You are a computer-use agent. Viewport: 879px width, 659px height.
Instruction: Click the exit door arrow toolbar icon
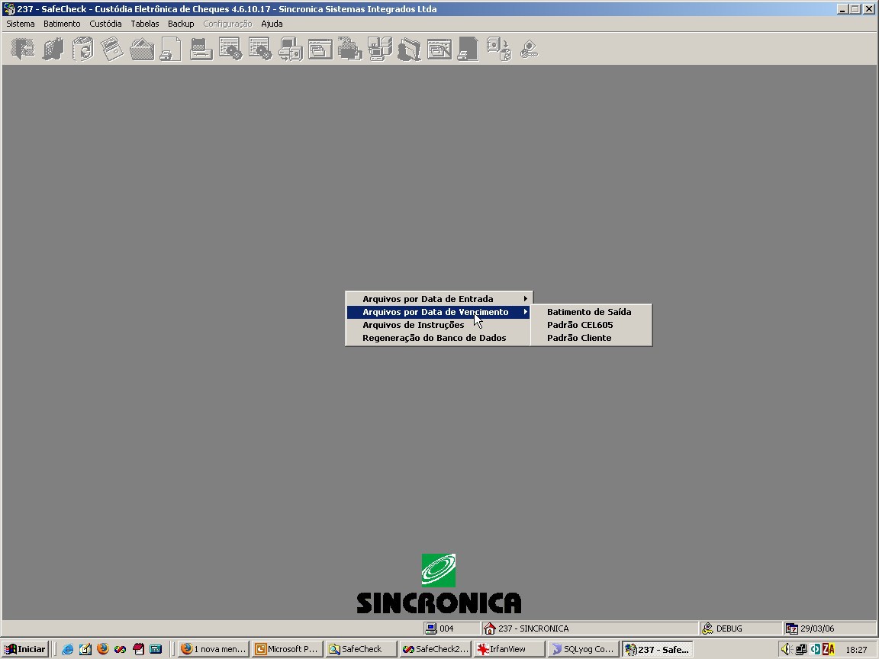22,49
